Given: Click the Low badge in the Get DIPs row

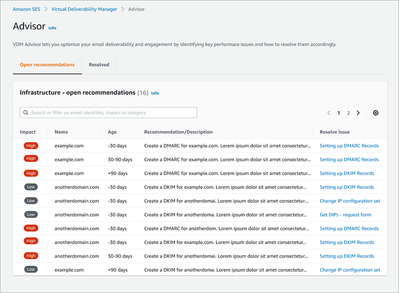Looking at the screenshot, I should tap(31, 215).
